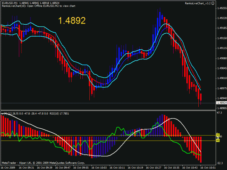The image size is (227, 170).
Task: Click the yellow 55 level marker
Action: click(218, 135)
